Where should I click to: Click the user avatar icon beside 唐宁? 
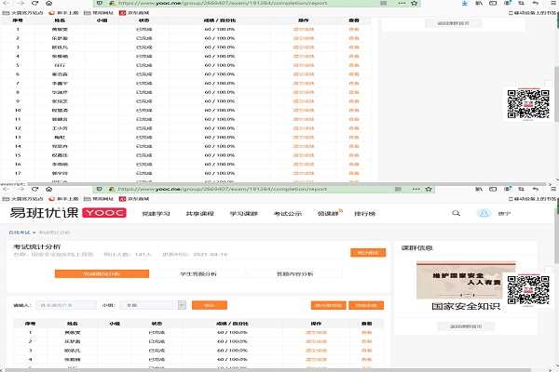pos(483,213)
